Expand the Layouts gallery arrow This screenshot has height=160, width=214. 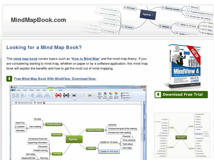(52, 97)
